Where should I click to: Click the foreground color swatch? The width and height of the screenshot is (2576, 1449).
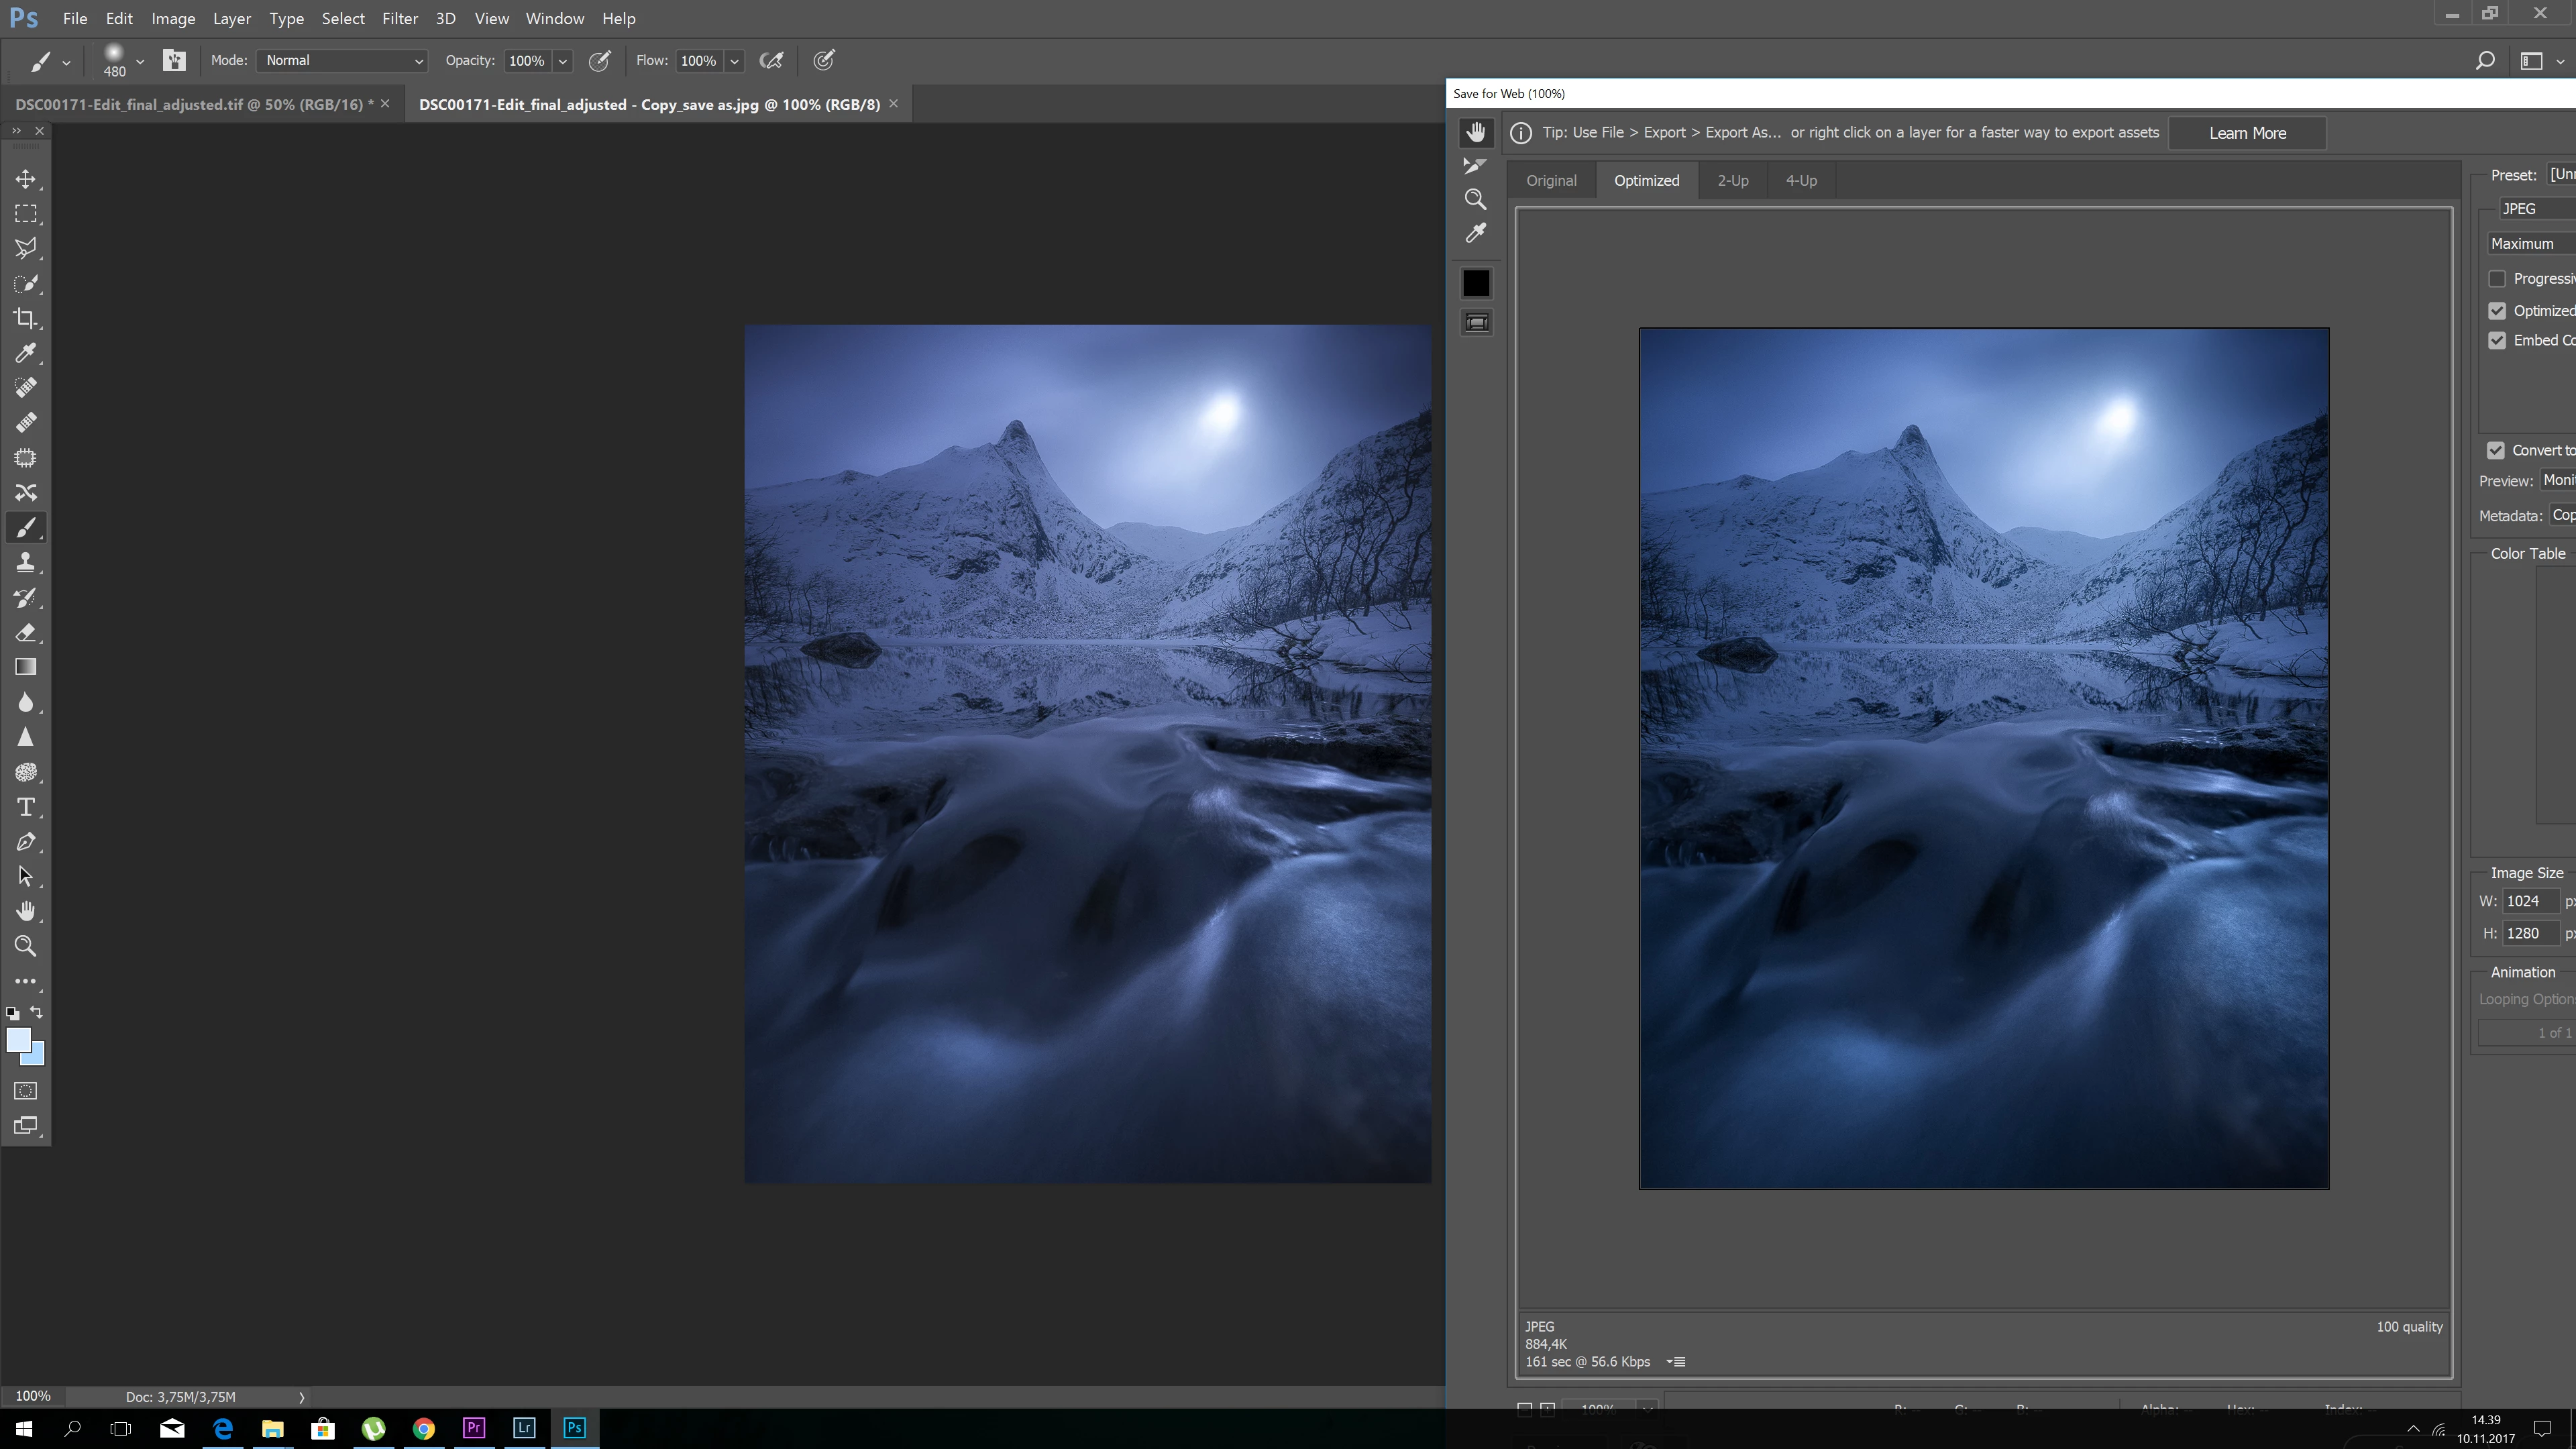coord(17,1040)
